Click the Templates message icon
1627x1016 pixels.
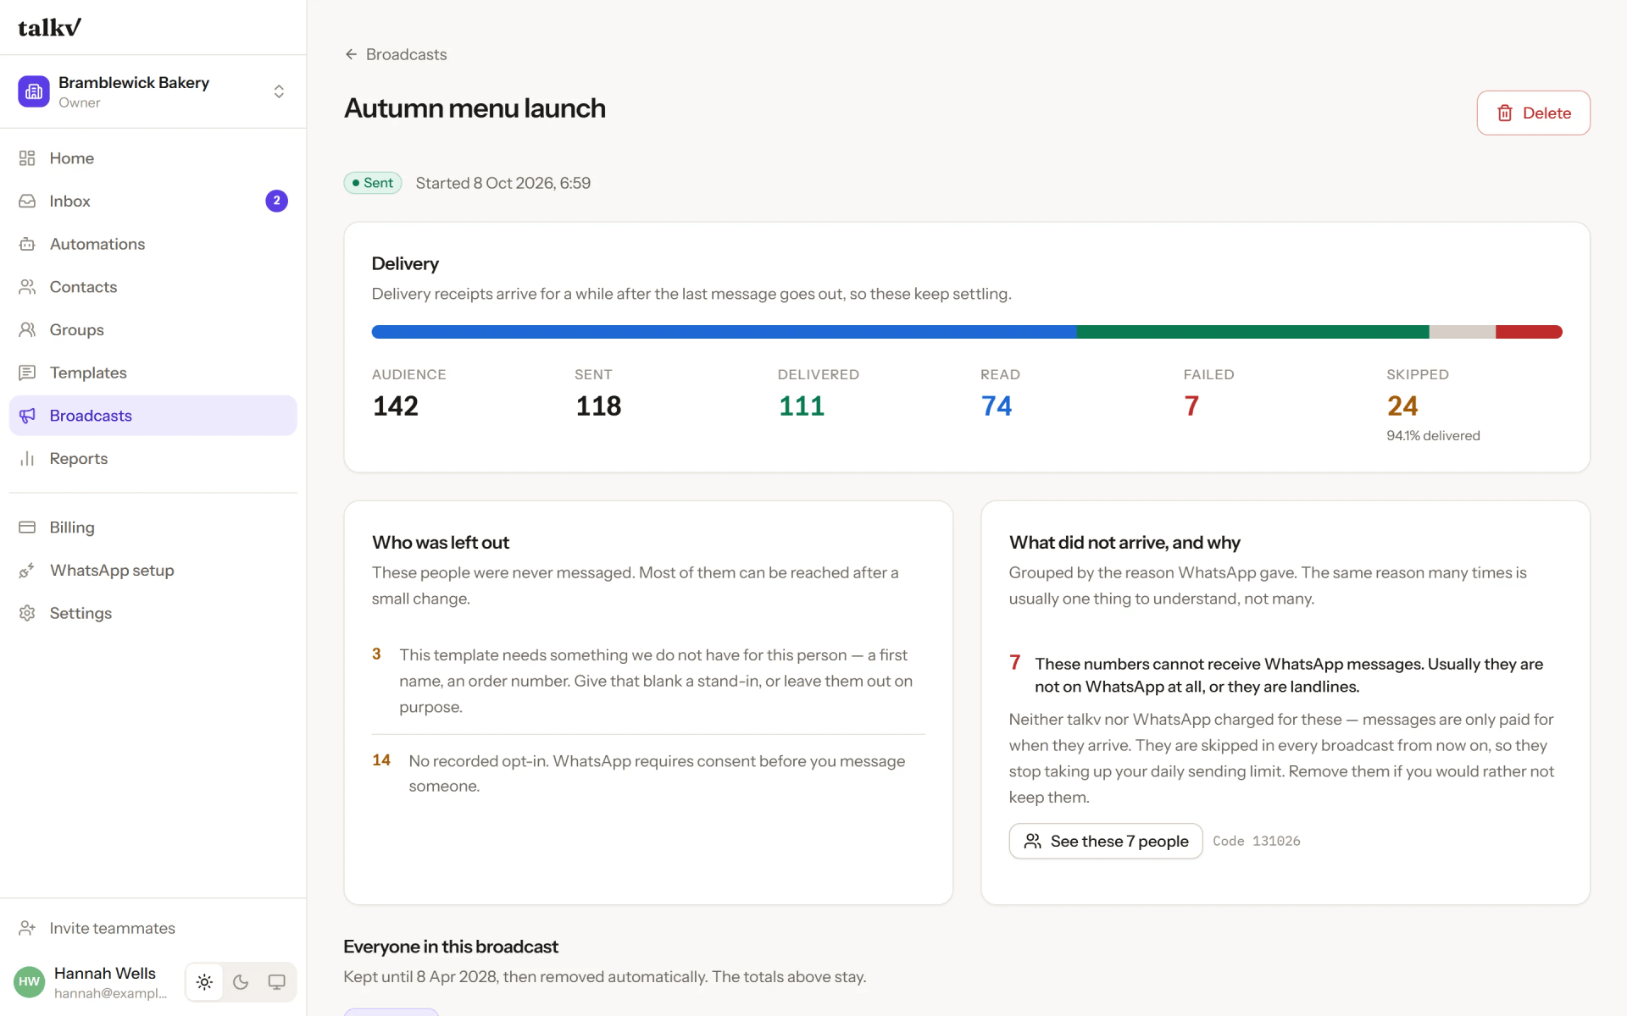[27, 373]
